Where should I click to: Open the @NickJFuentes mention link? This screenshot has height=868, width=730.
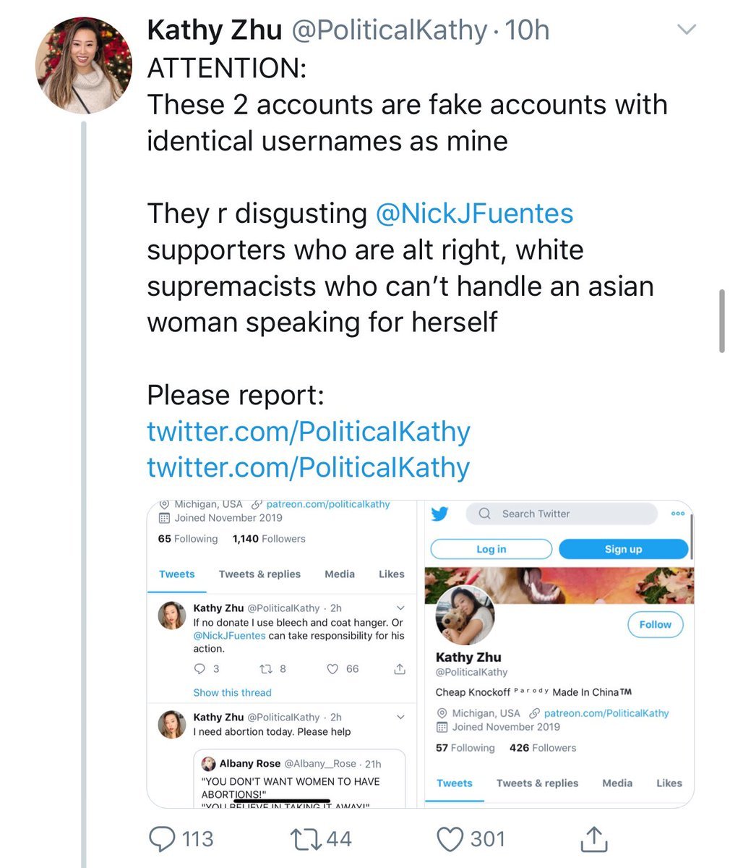tap(474, 213)
